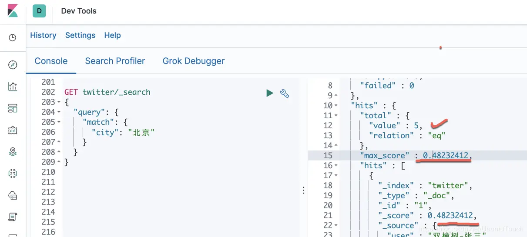Click fold arrow at response line 14
Image resolution: width=527 pixels, height=237 pixels.
(x=336, y=146)
